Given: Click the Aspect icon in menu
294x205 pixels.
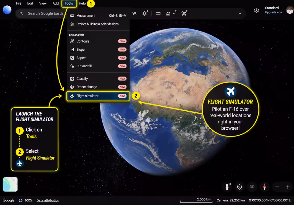Looking at the screenshot, I should coord(72,58).
